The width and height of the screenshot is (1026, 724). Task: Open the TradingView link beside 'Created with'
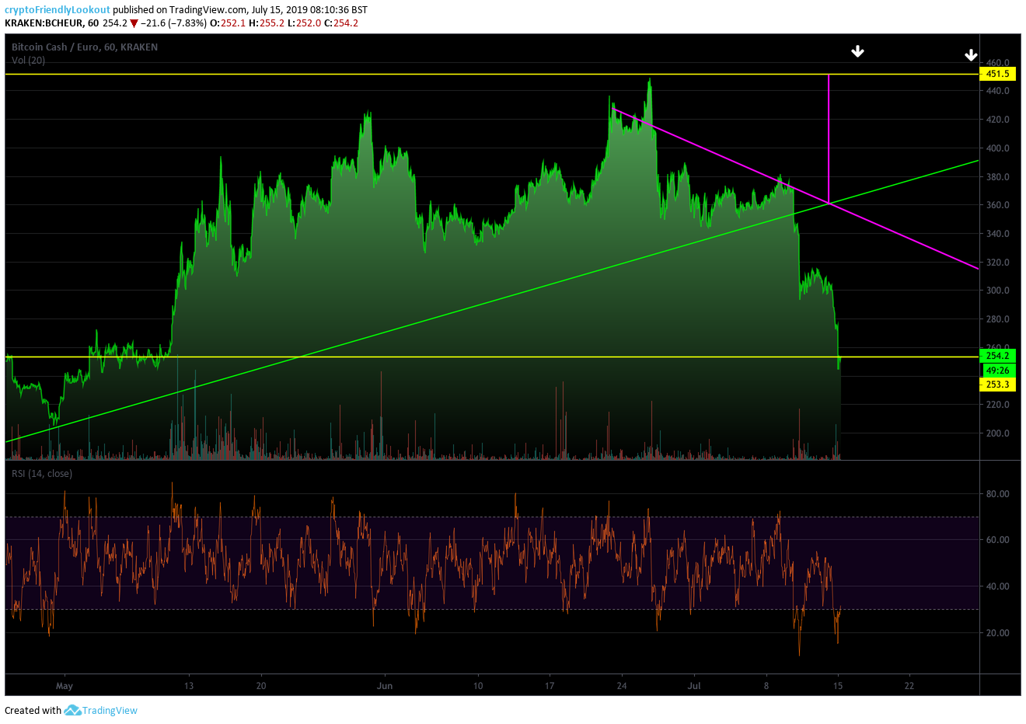tap(110, 710)
